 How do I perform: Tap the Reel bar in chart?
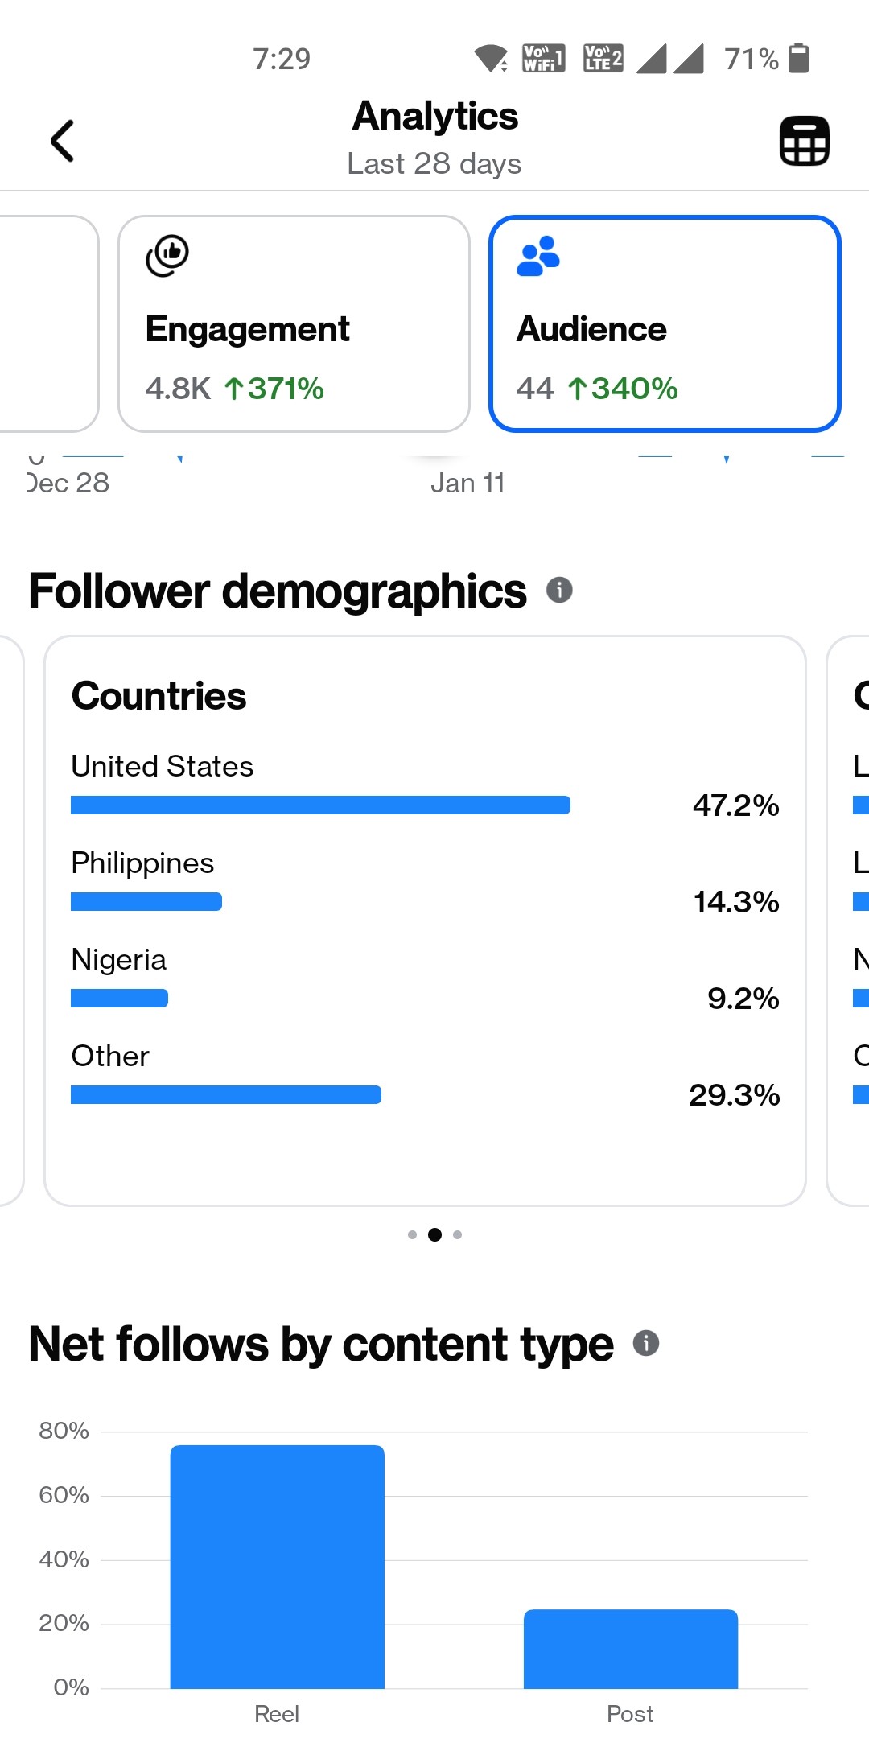(x=277, y=1566)
